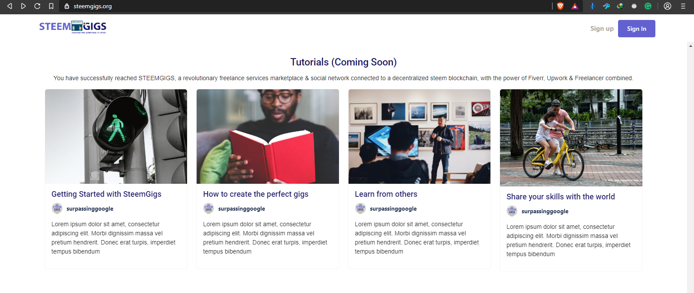Reload the page with the refresh icon
The image size is (694, 293).
pyautogui.click(x=37, y=6)
